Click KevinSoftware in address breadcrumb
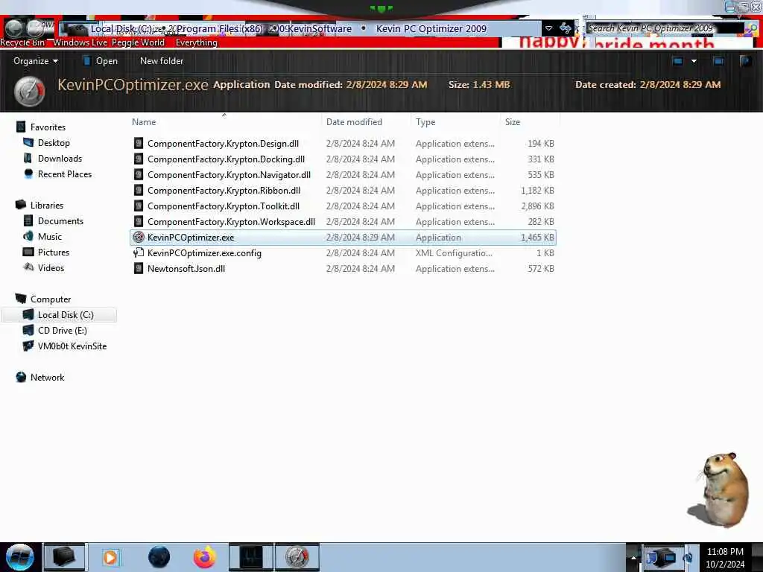Viewport: 763px width, 572px height. tap(319, 29)
